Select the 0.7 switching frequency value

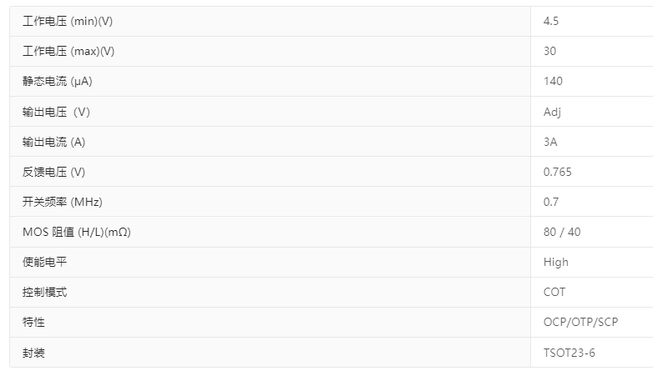(551, 202)
